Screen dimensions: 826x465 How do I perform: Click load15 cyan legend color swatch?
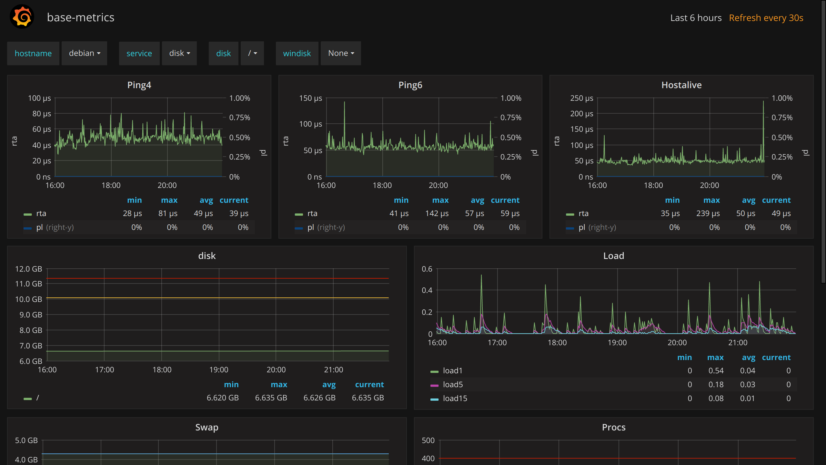[434, 399]
